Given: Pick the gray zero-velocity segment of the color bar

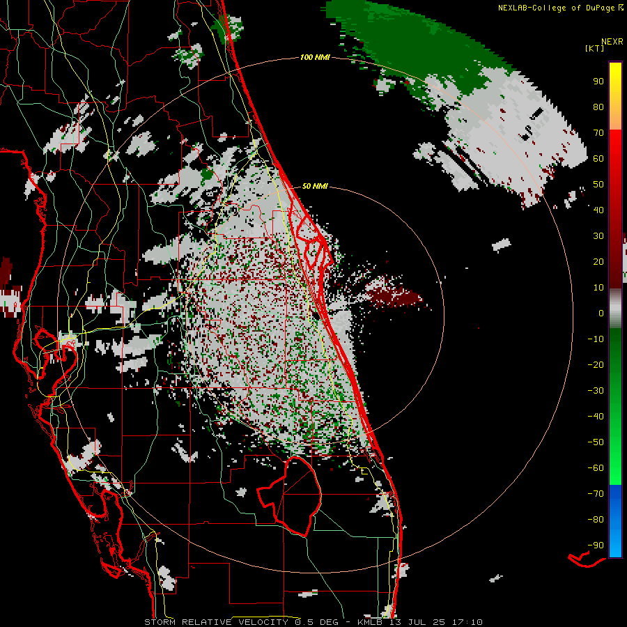Looking at the screenshot, I should coord(615,309).
